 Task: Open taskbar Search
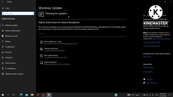pyautogui.click(x=8, y=95)
